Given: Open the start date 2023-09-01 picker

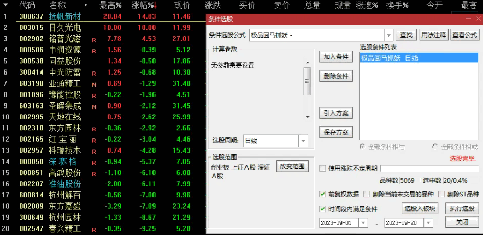Looking at the screenshot, I should pyautogui.click(x=364, y=222).
